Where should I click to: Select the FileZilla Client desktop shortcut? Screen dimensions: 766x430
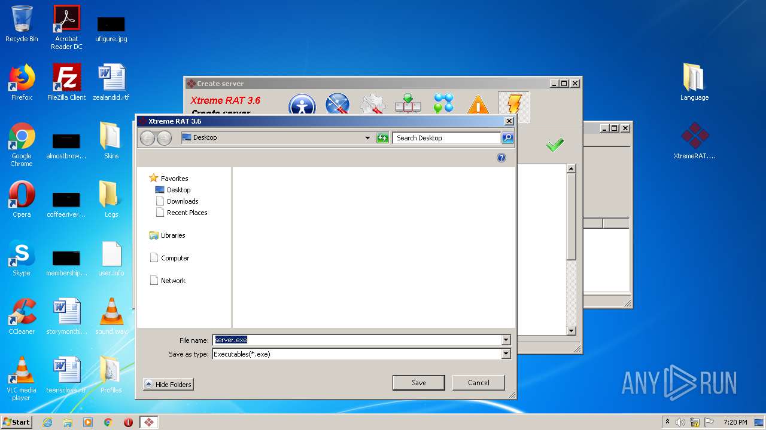pyautogui.click(x=66, y=82)
